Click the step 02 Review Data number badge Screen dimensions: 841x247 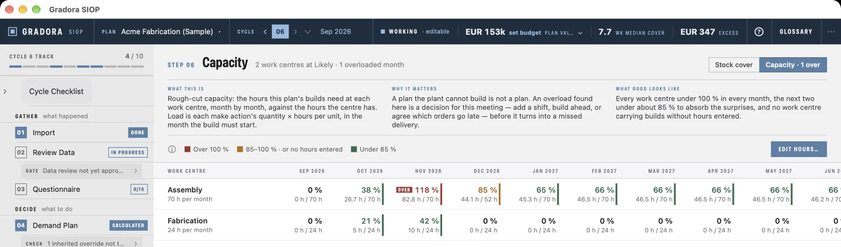20,152
